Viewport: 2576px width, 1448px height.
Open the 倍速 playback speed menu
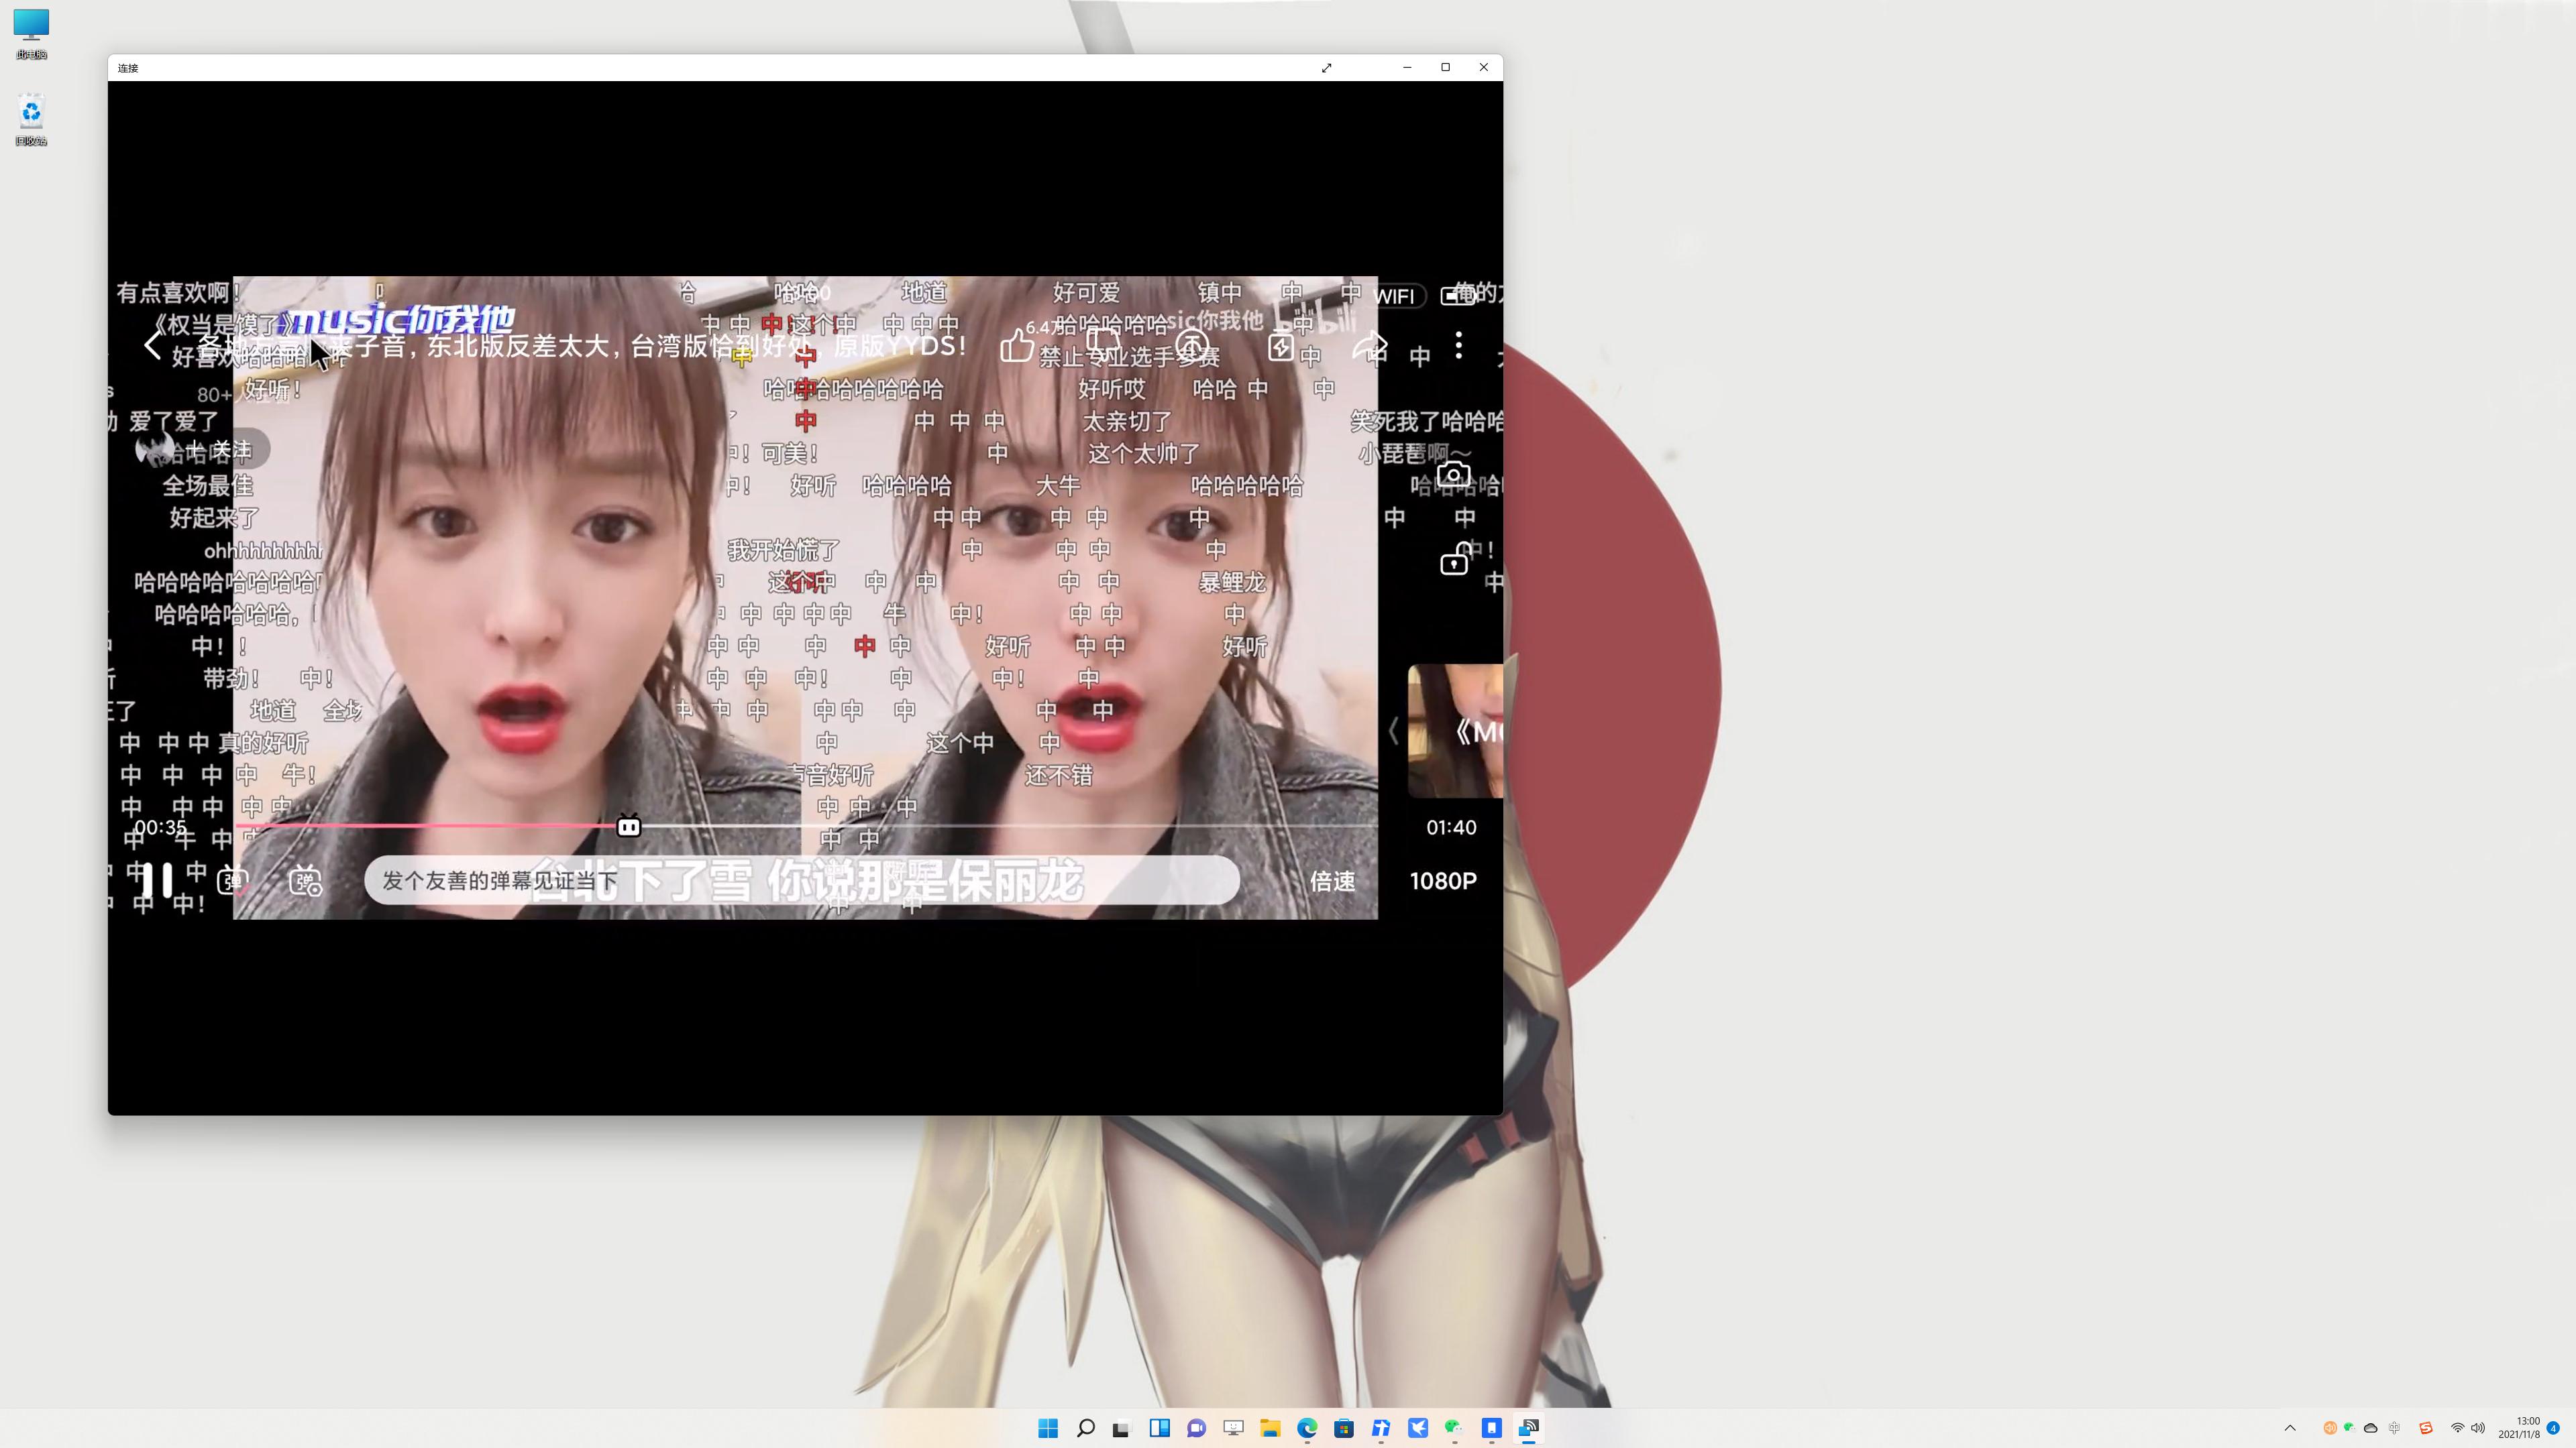pyautogui.click(x=1332, y=880)
